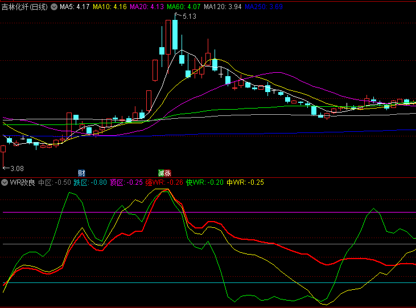Click the green 快WR: -0.20 indicator label
Screen dimensions: 416x308
point(205,183)
